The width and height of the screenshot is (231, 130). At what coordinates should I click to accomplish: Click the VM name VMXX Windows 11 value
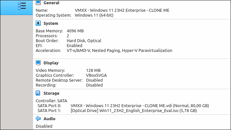click(122, 10)
